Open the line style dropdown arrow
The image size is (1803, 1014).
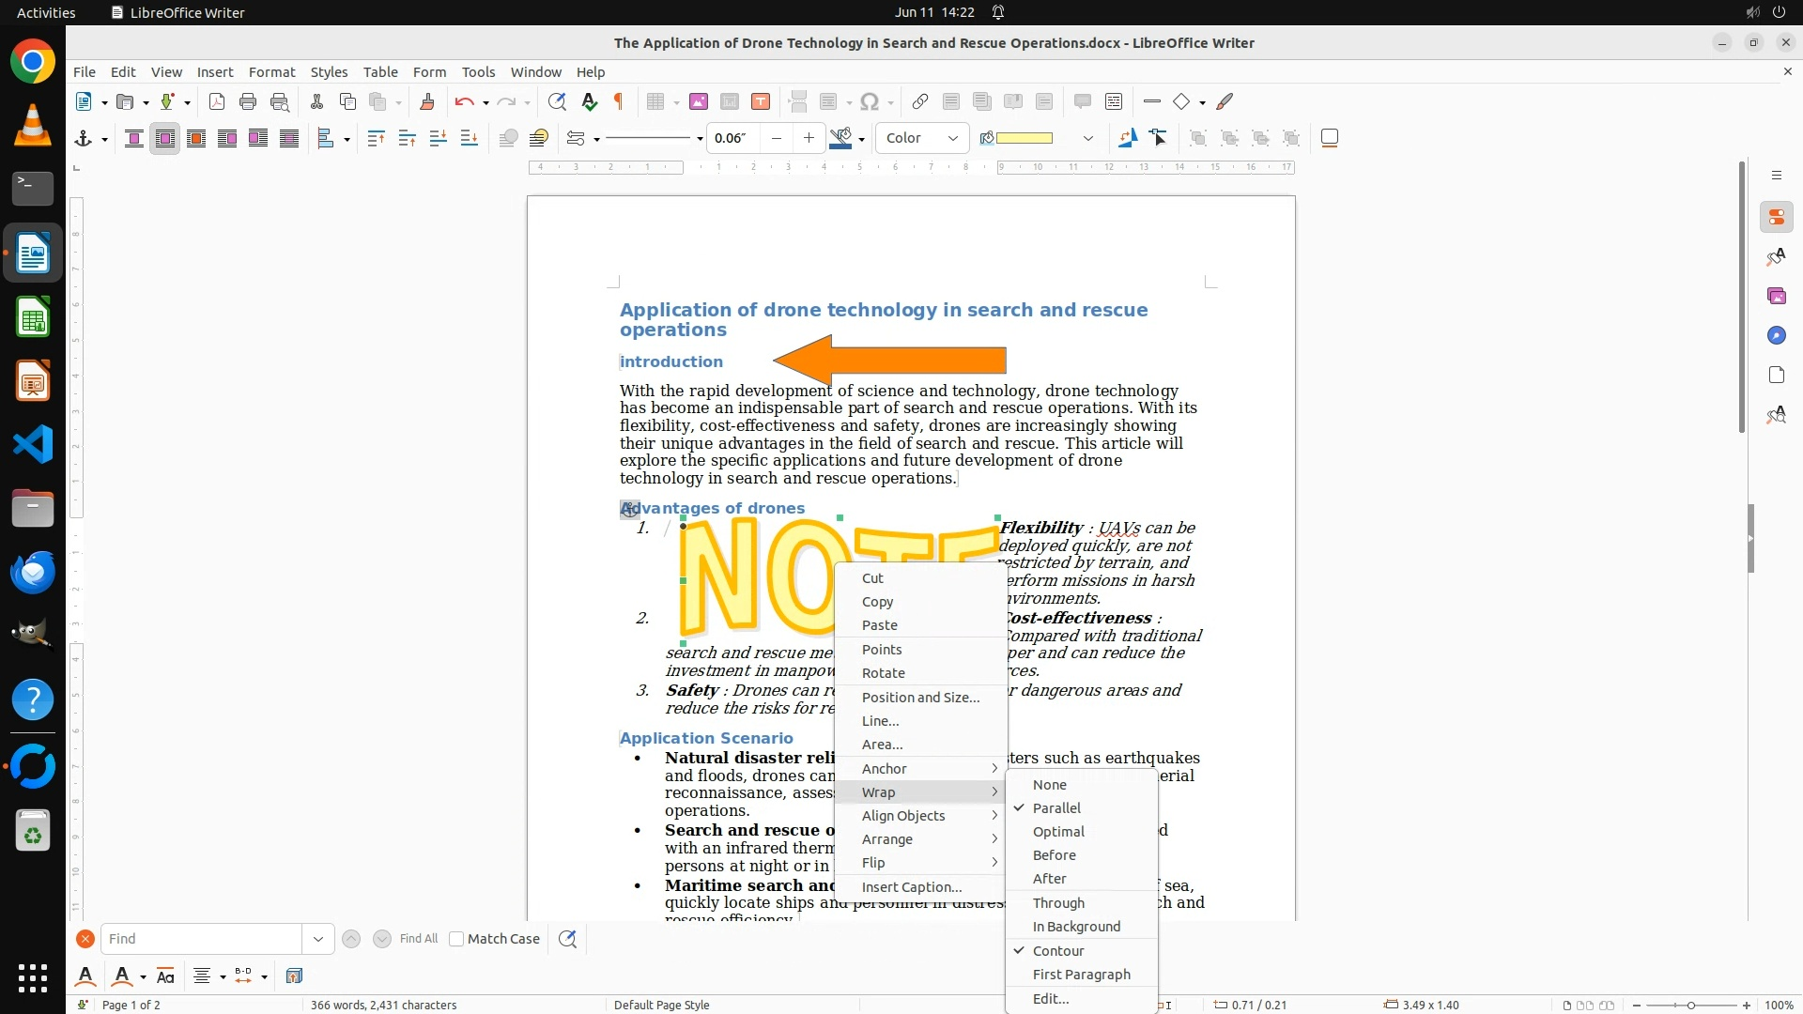[700, 139]
